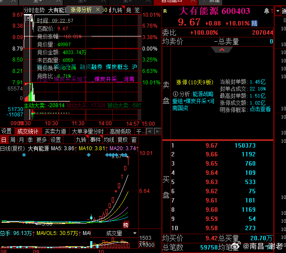Click bid level 2 price 9.66

[x=212, y=155]
